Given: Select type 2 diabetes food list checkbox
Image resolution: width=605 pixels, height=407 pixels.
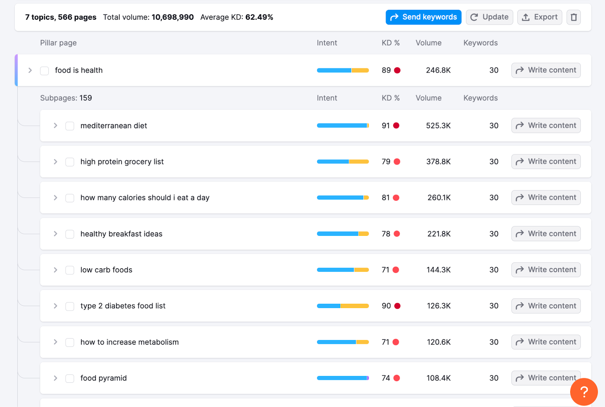Looking at the screenshot, I should [x=70, y=306].
